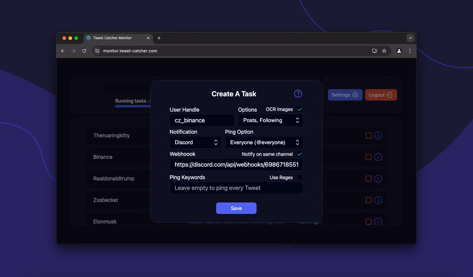Open the browser three-dot menu
This screenshot has width=473, height=277.
coord(410,51)
